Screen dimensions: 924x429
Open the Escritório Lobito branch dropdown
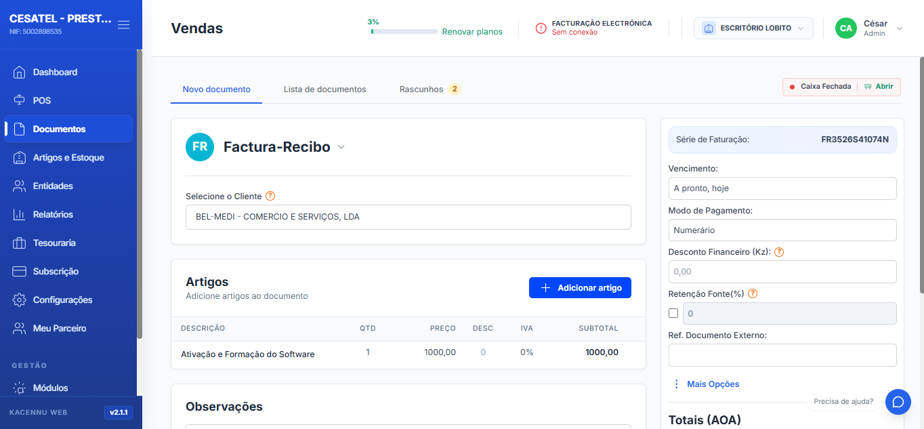point(753,28)
